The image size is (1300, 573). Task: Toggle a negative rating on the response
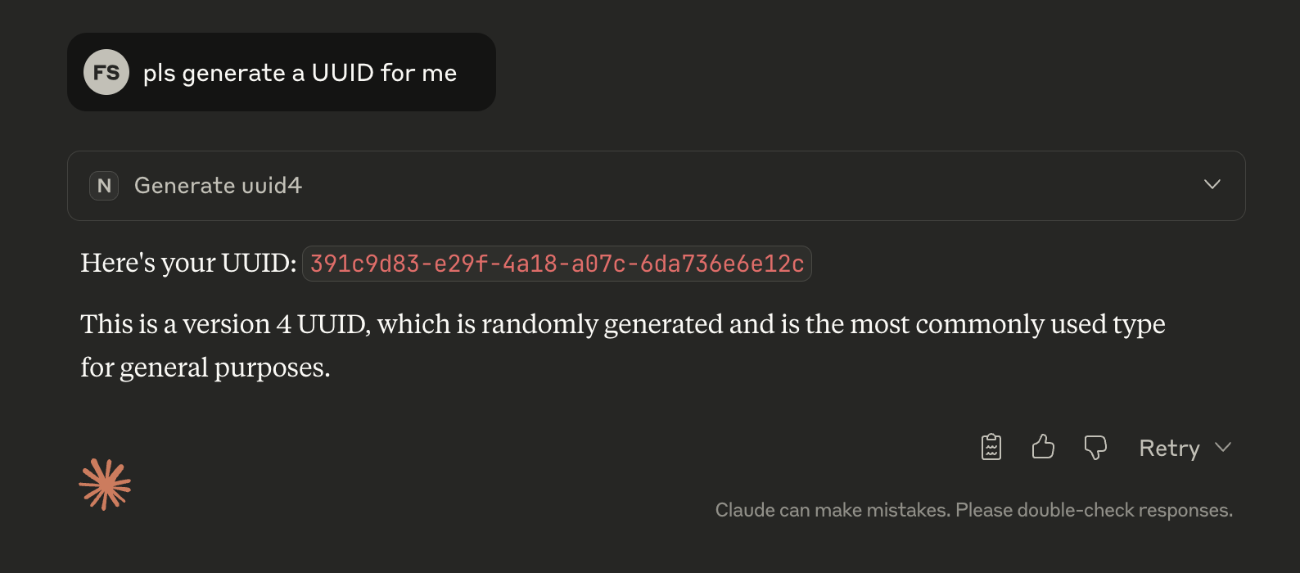coord(1095,447)
